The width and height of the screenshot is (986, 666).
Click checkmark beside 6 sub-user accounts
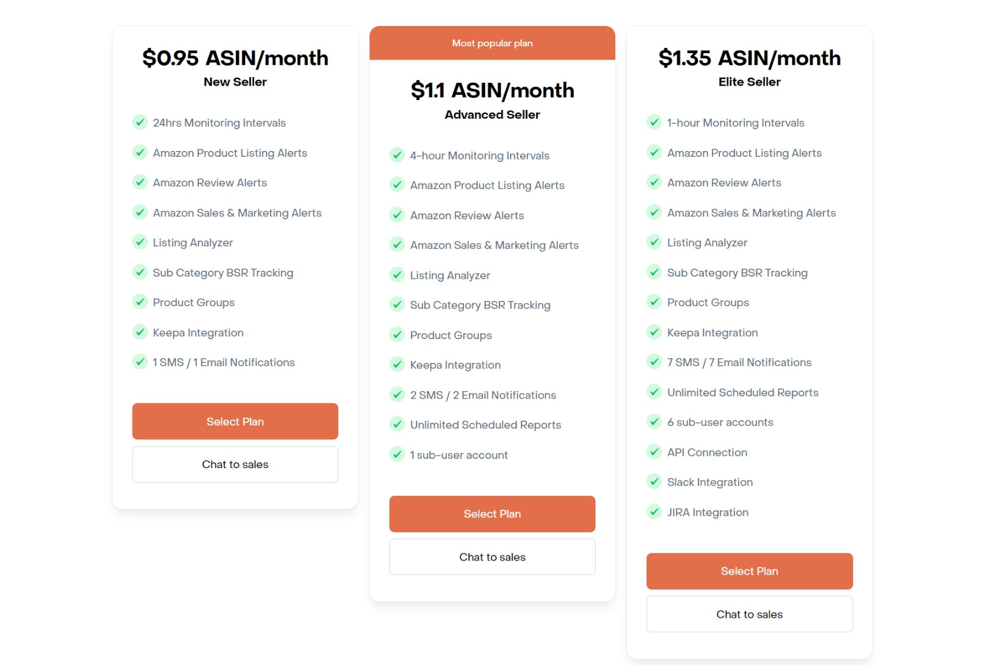[x=654, y=422]
